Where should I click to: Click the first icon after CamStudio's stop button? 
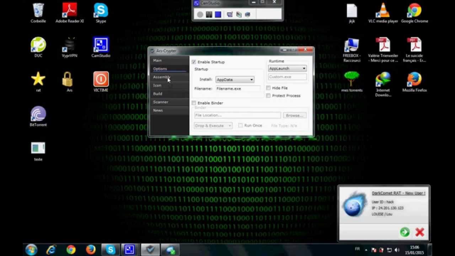pos(230,14)
